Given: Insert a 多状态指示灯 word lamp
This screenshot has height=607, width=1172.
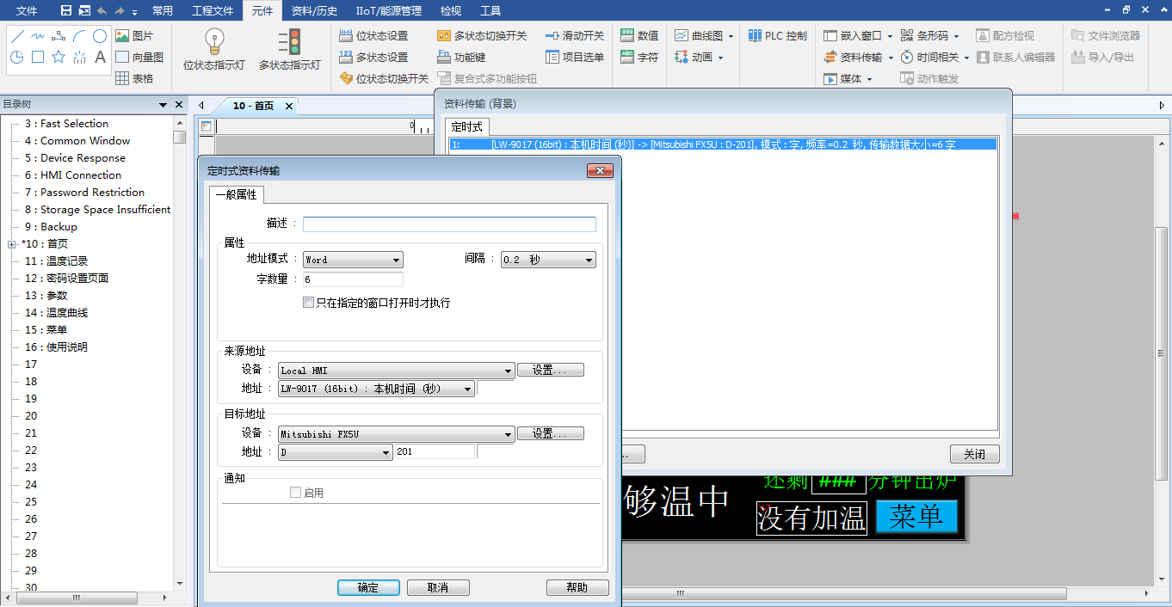Looking at the screenshot, I should click(x=289, y=50).
